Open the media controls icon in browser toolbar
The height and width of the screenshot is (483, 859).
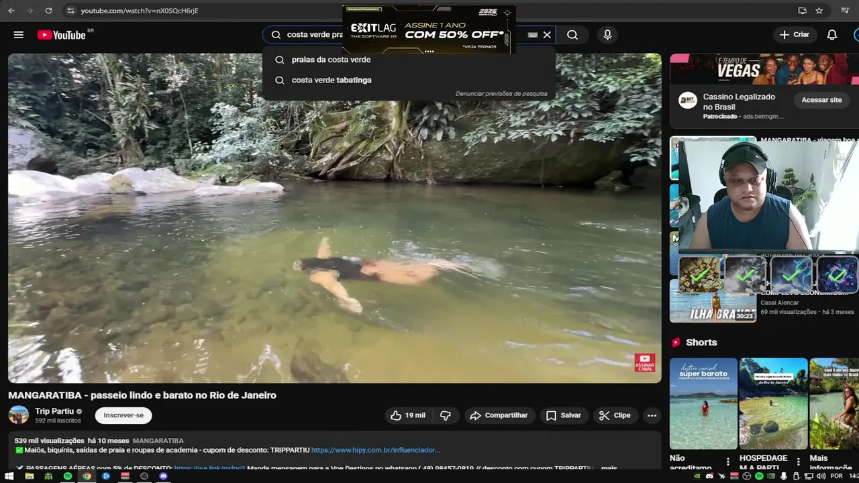click(x=845, y=11)
